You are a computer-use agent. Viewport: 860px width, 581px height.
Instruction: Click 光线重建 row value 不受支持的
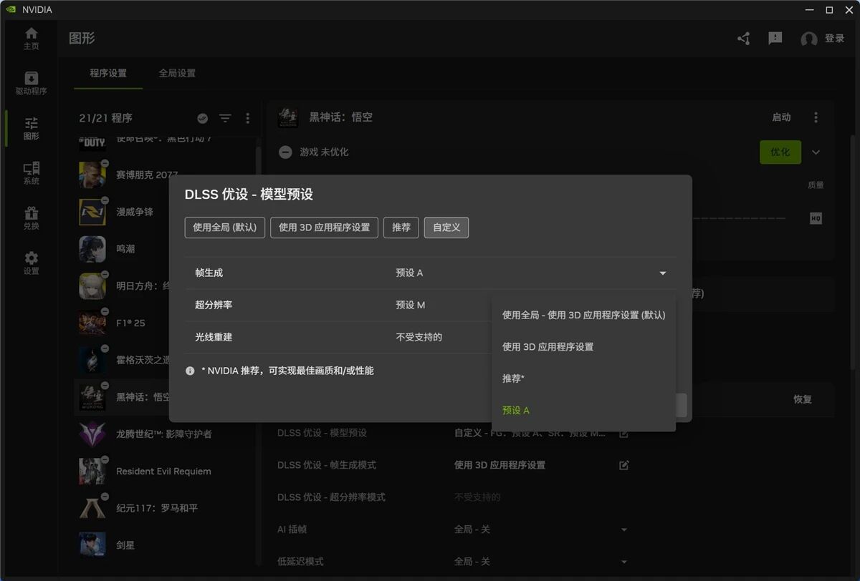[419, 337]
